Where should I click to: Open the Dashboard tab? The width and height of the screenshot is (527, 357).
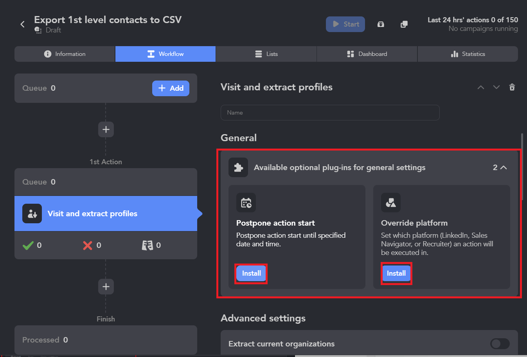click(367, 54)
